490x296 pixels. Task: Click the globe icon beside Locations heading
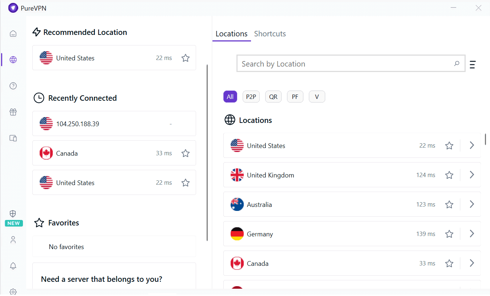[230, 120]
